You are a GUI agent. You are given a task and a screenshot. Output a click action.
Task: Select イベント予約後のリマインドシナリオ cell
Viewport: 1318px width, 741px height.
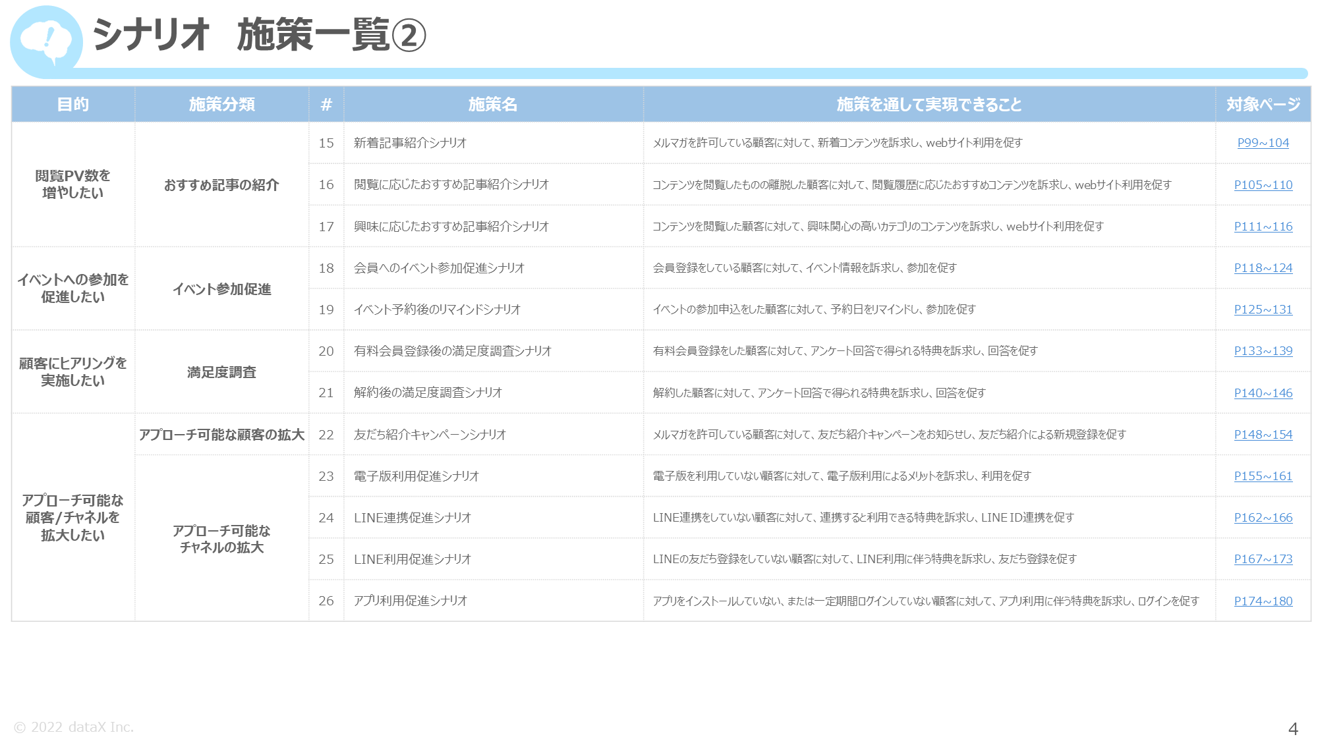point(494,310)
